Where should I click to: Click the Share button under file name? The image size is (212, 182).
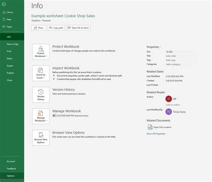coord(39,28)
